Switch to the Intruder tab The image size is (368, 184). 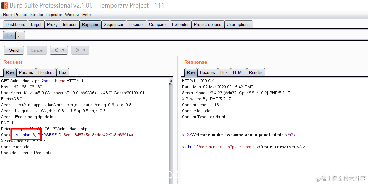point(70,24)
